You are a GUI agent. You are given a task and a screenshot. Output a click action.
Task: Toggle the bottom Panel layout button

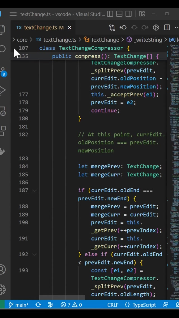(119, 14)
